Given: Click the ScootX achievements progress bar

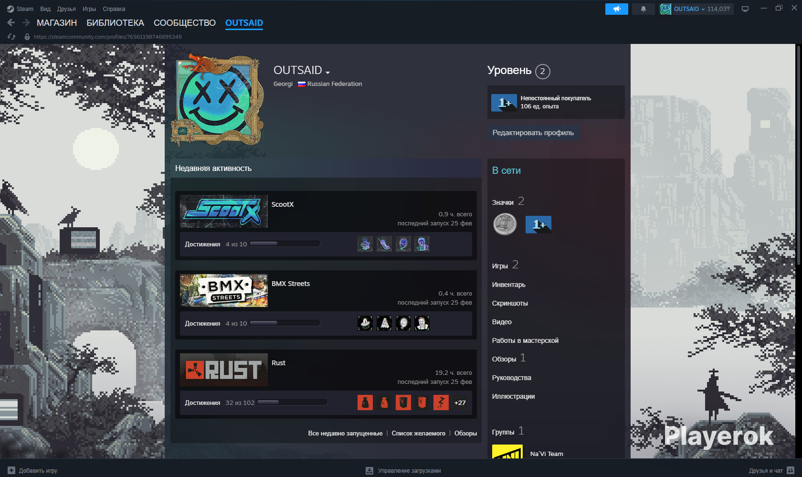Looking at the screenshot, I should [x=285, y=244].
